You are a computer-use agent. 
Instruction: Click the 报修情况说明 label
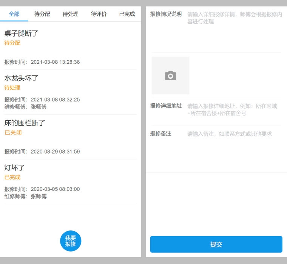[x=166, y=14]
